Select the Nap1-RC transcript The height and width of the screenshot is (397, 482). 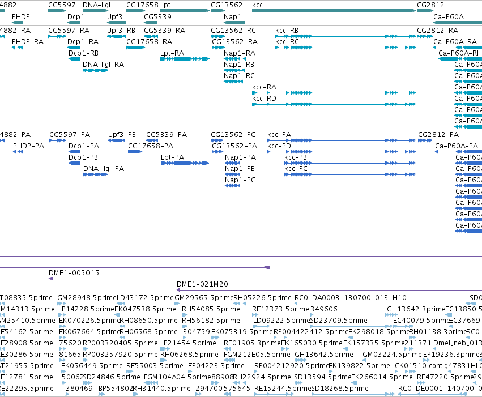tap(233, 82)
